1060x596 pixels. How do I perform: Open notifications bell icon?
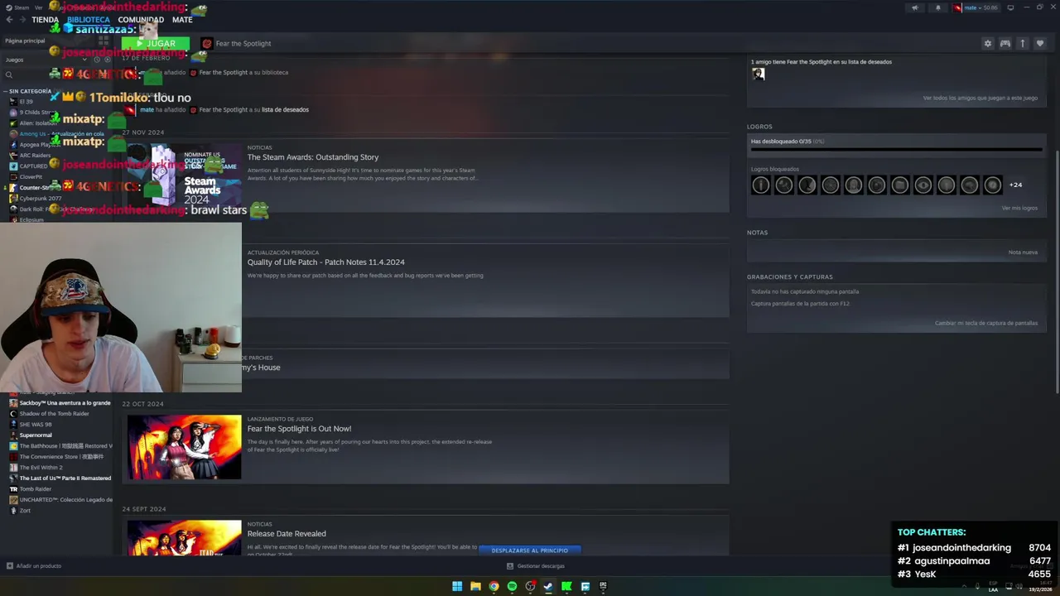coord(937,7)
